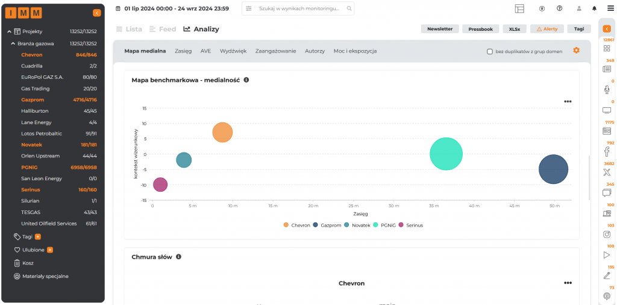Select the X (Twitter) source icon
617x305 pixels.
click(x=607, y=172)
